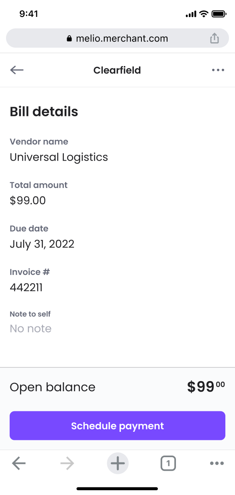
Task: Click the browser forward arrow in bottom bar
Action: pos(67,464)
